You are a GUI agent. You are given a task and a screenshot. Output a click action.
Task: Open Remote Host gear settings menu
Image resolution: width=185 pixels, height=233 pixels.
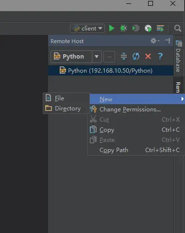(x=155, y=41)
